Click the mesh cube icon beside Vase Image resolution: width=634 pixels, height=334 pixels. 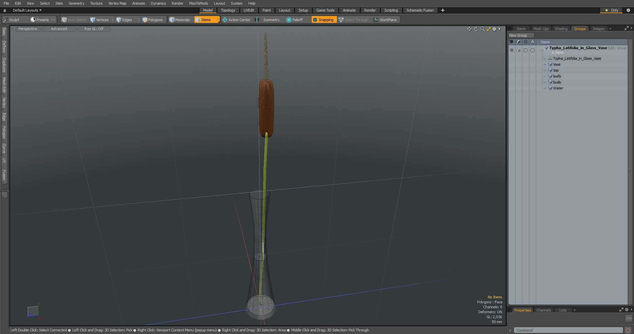click(x=550, y=64)
